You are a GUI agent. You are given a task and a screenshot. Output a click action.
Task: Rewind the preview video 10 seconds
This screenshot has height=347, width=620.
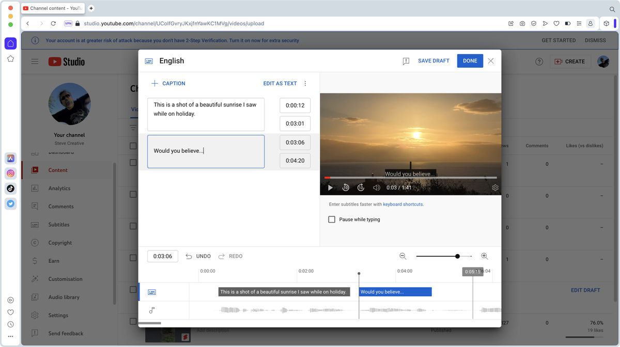[346, 187]
